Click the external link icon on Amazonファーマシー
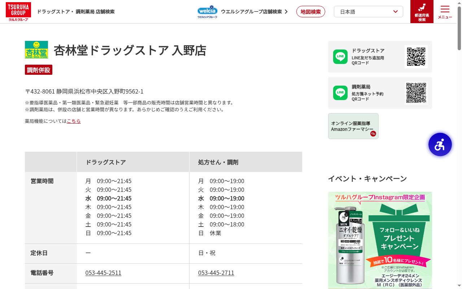 pos(373,134)
